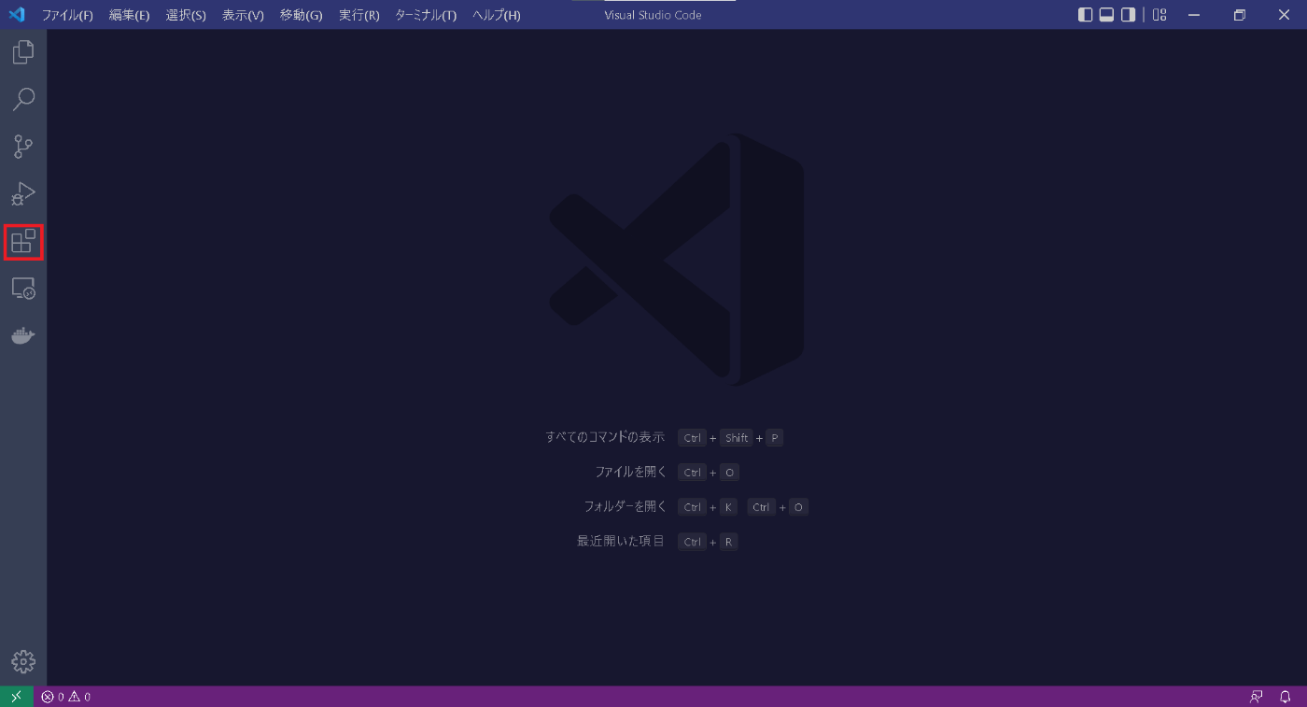Image resolution: width=1307 pixels, height=707 pixels.
Task: Minimize the VS Code window
Action: [x=1193, y=15]
